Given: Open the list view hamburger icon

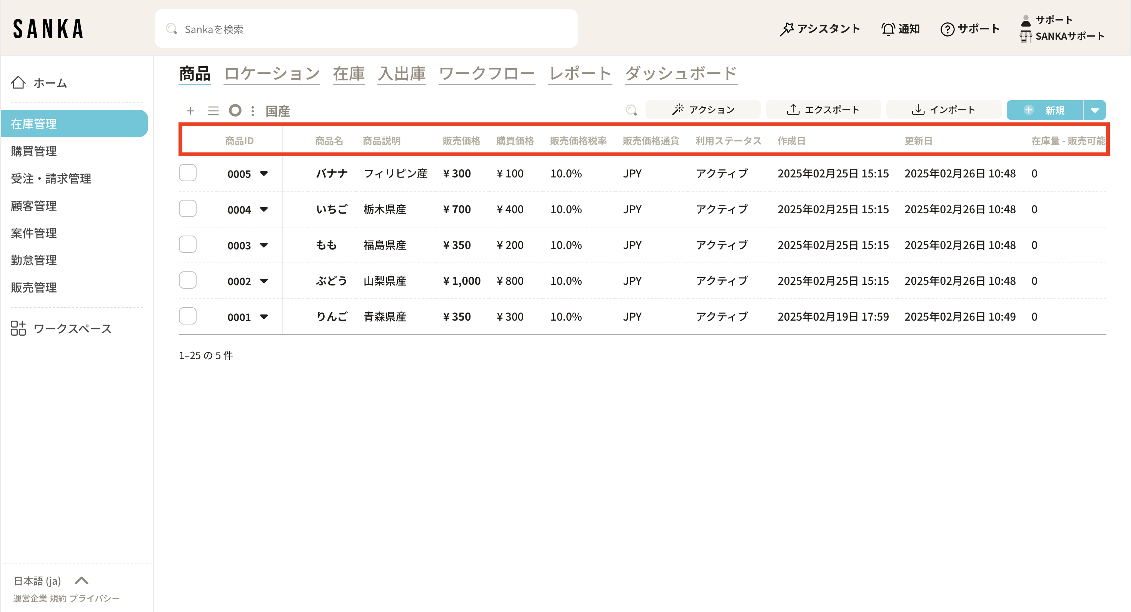Looking at the screenshot, I should pyautogui.click(x=214, y=111).
